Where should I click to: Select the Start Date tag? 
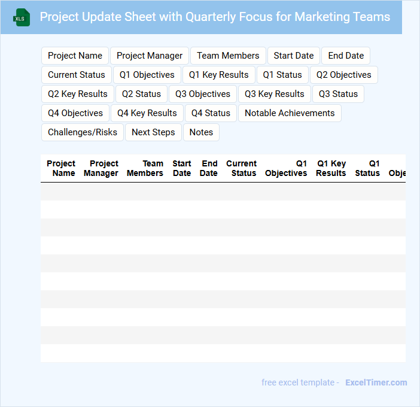point(294,56)
